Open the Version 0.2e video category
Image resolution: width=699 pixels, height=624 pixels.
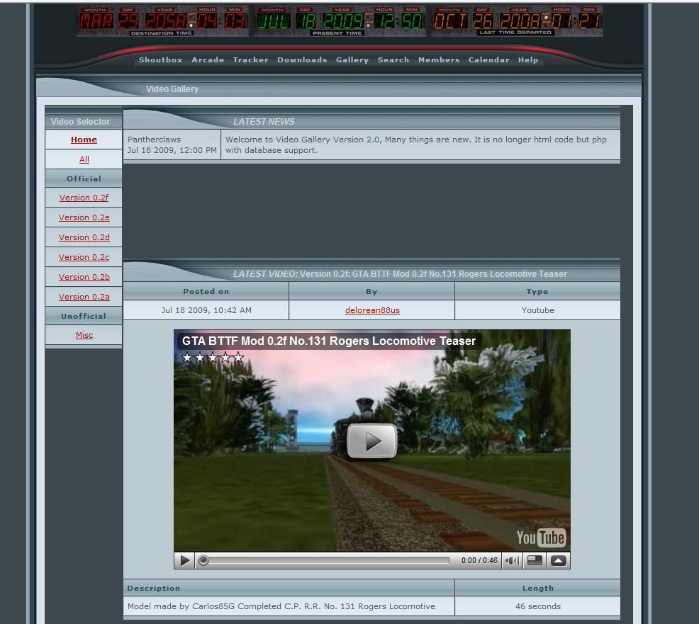pyautogui.click(x=84, y=217)
